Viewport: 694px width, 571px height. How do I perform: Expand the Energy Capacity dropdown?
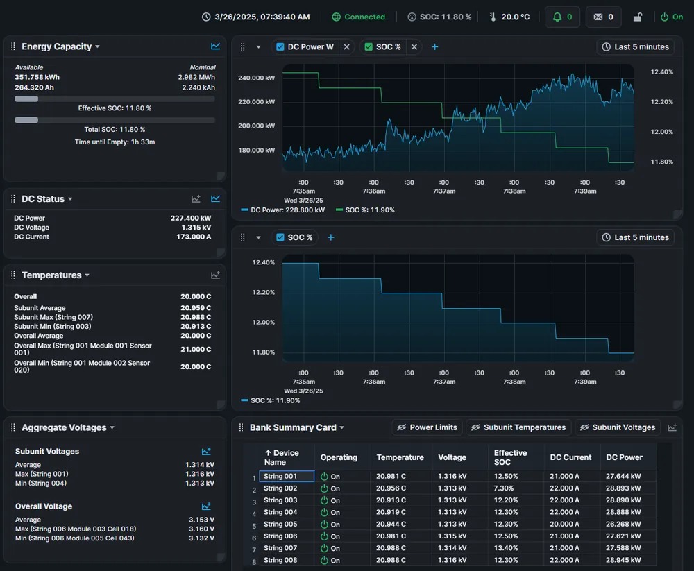[97, 46]
